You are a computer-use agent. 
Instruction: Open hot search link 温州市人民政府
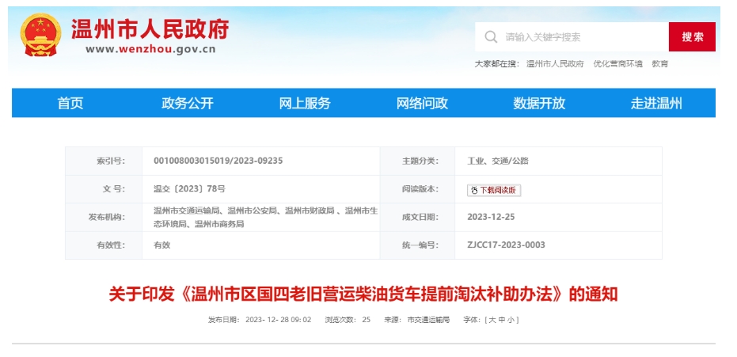click(x=554, y=64)
